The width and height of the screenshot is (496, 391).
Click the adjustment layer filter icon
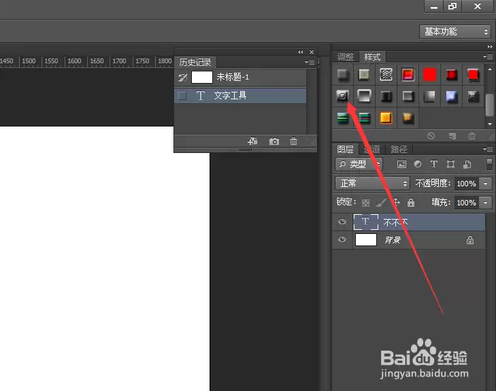pos(418,164)
